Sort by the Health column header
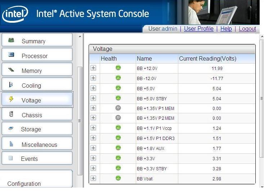 [118, 58]
